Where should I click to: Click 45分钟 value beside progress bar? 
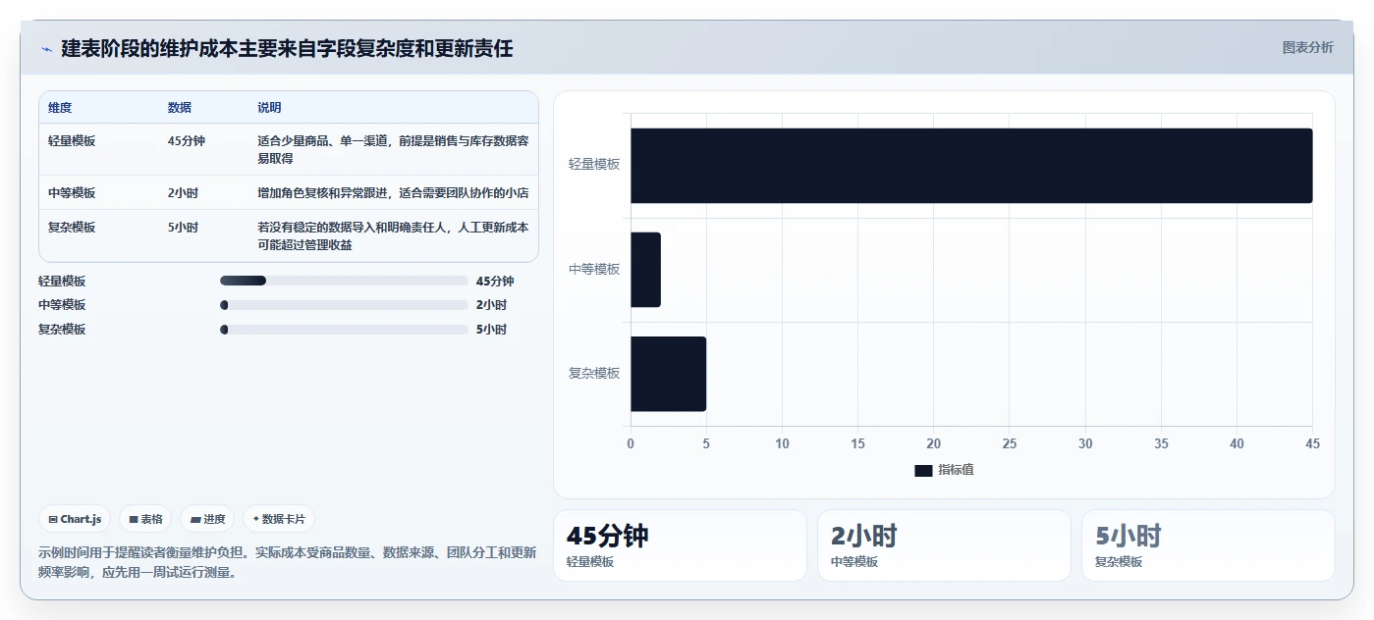click(495, 282)
